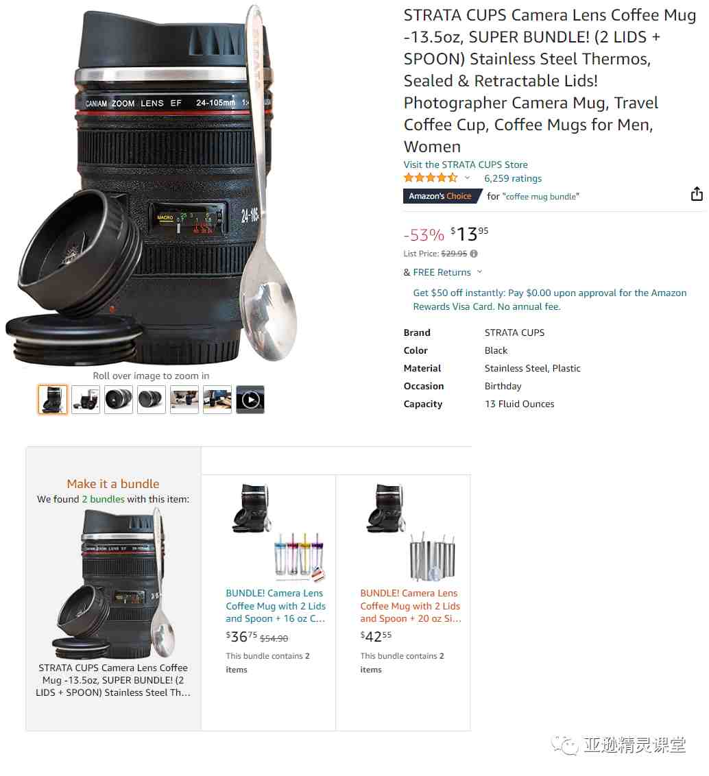Open the 20 oz bundle priced $42.55
The width and height of the screenshot is (709, 776).
coord(411,606)
